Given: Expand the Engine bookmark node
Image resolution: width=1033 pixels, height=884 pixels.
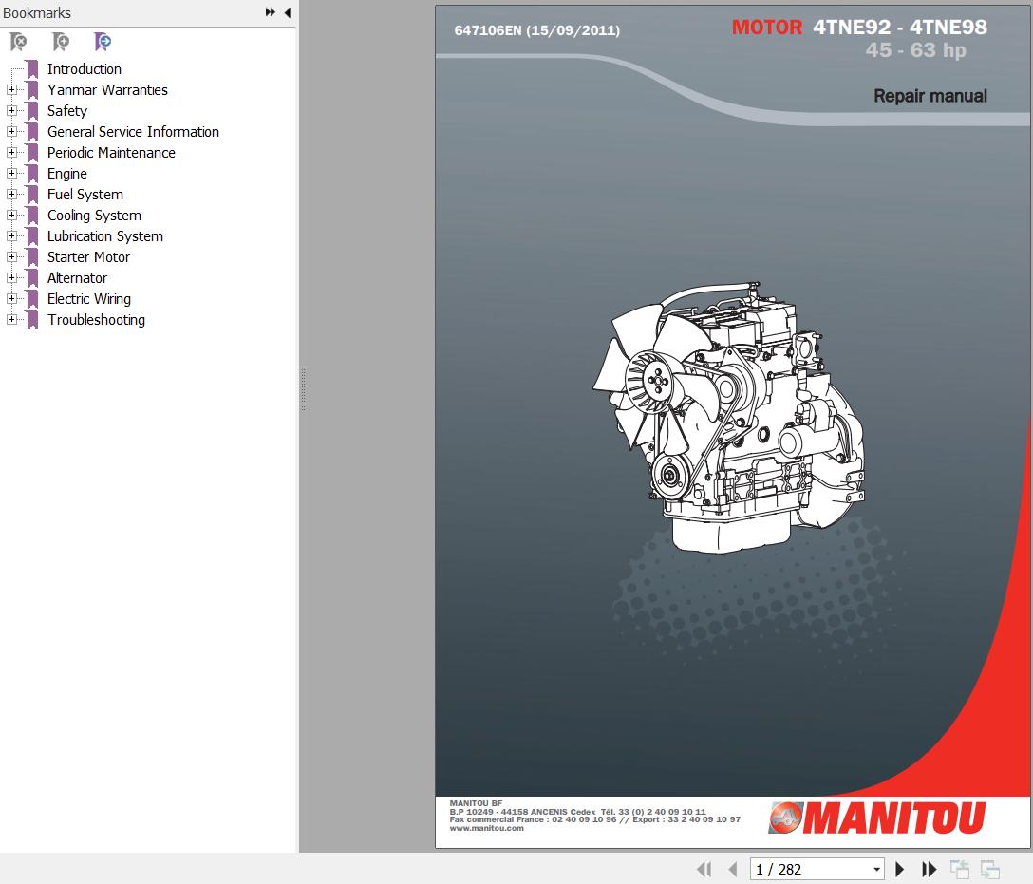Looking at the screenshot, I should 11,173.
